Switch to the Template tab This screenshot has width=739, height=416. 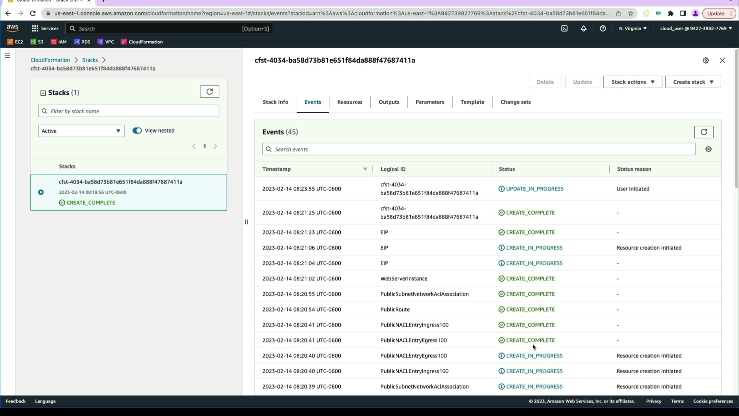472,102
